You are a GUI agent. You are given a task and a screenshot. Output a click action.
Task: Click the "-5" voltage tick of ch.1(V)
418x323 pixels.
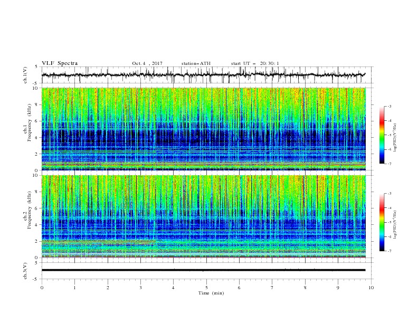click(36, 83)
